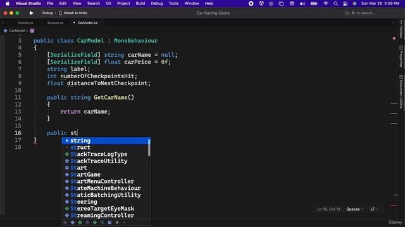Open the LF line ending dropdown
The image size is (405, 227).
click(375, 209)
